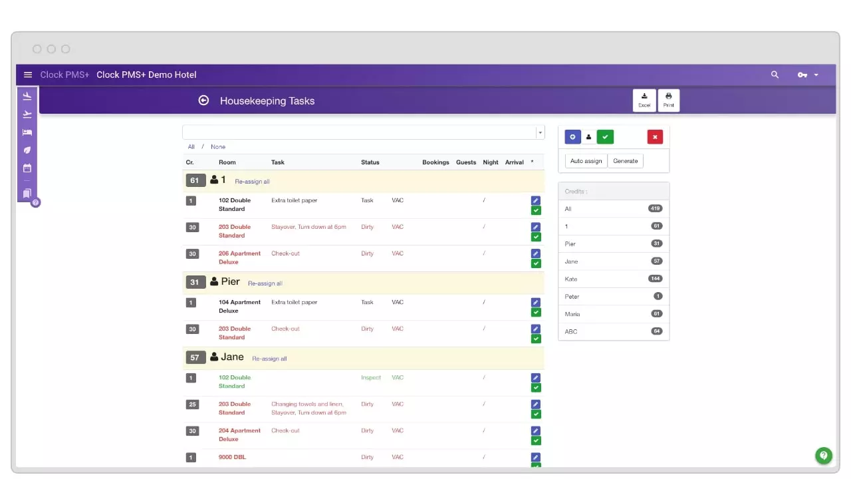This screenshot has height=479, width=851.
Task: Select Maria in the Credits list
Action: click(x=614, y=314)
